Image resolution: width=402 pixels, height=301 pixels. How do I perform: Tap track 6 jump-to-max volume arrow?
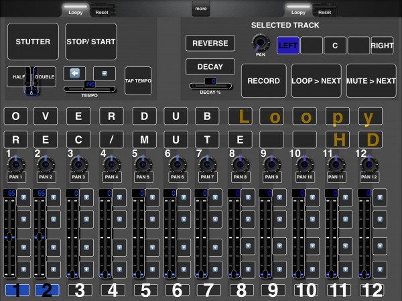pos(184,197)
